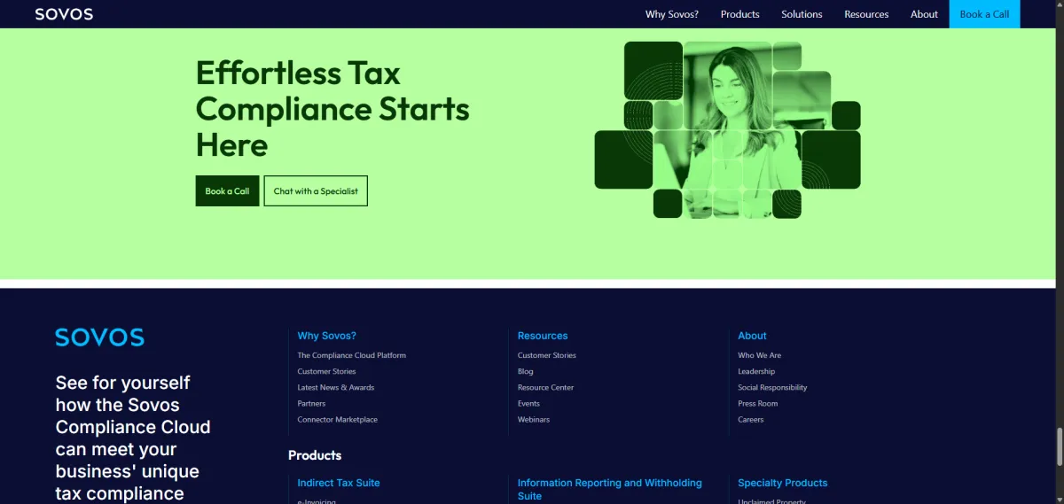The width and height of the screenshot is (1064, 504).
Task: Open the Blog footer link
Action: tap(525, 371)
